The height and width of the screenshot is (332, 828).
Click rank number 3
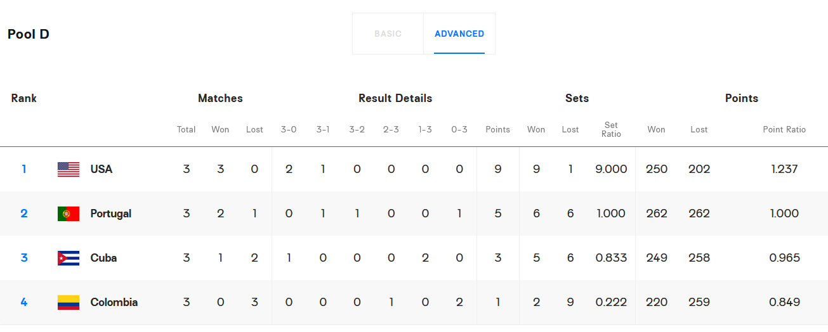click(x=24, y=258)
